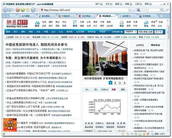Open the 工具 menu
Screen dimensions: 172x138
(x=138, y=4)
